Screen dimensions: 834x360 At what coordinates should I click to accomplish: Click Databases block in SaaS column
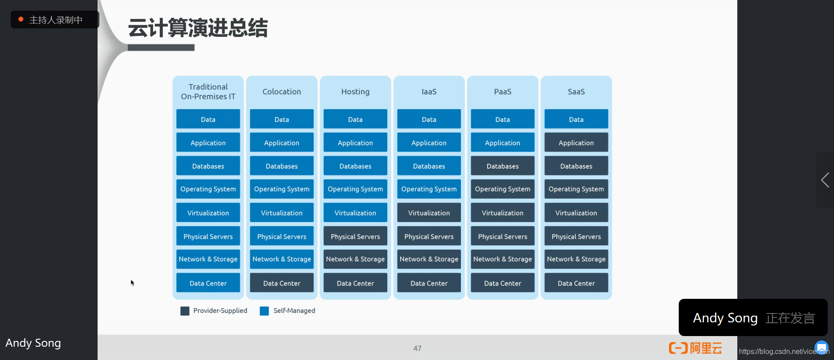tap(576, 166)
